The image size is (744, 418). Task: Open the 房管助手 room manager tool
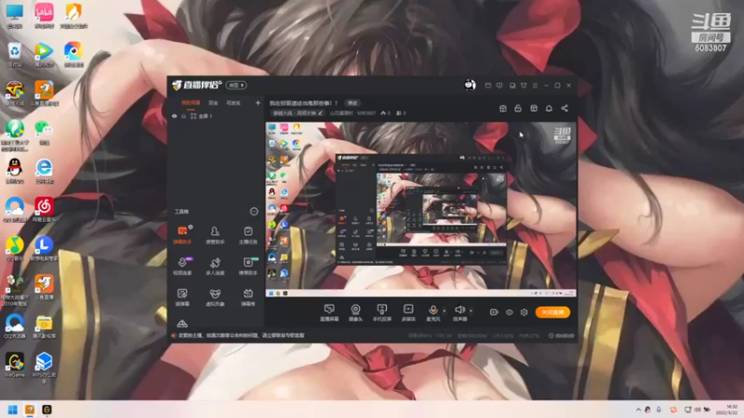[215, 235]
